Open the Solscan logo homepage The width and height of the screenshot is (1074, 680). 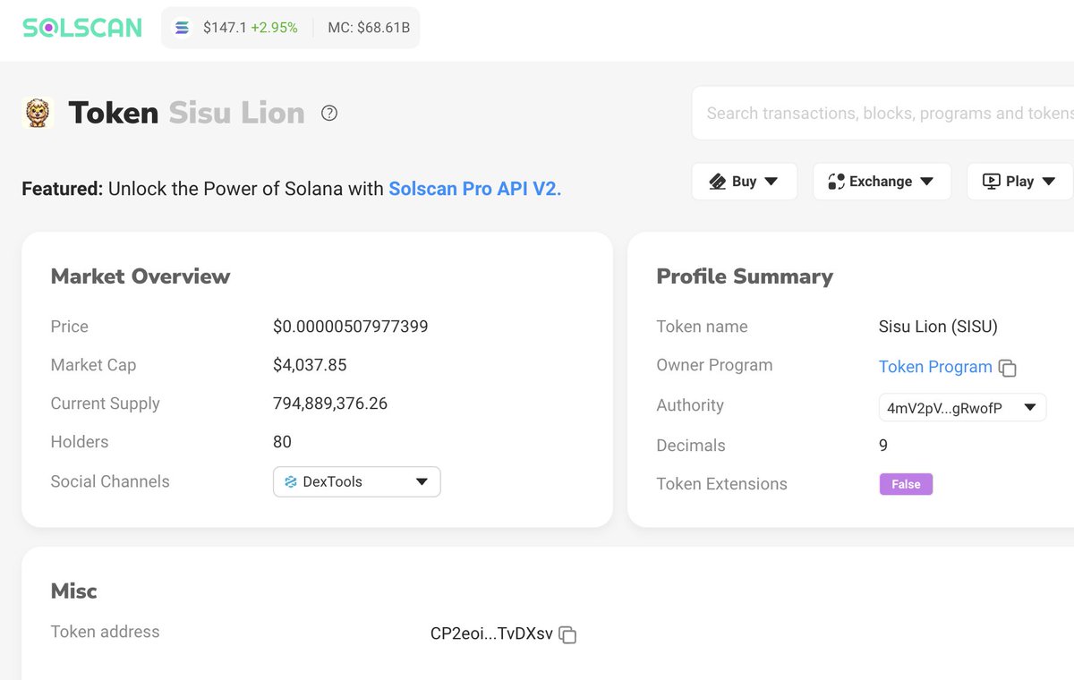(82, 28)
